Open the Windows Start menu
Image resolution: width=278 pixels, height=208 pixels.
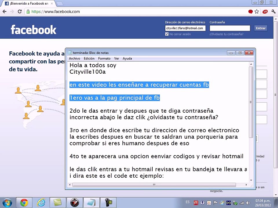pos(7,203)
